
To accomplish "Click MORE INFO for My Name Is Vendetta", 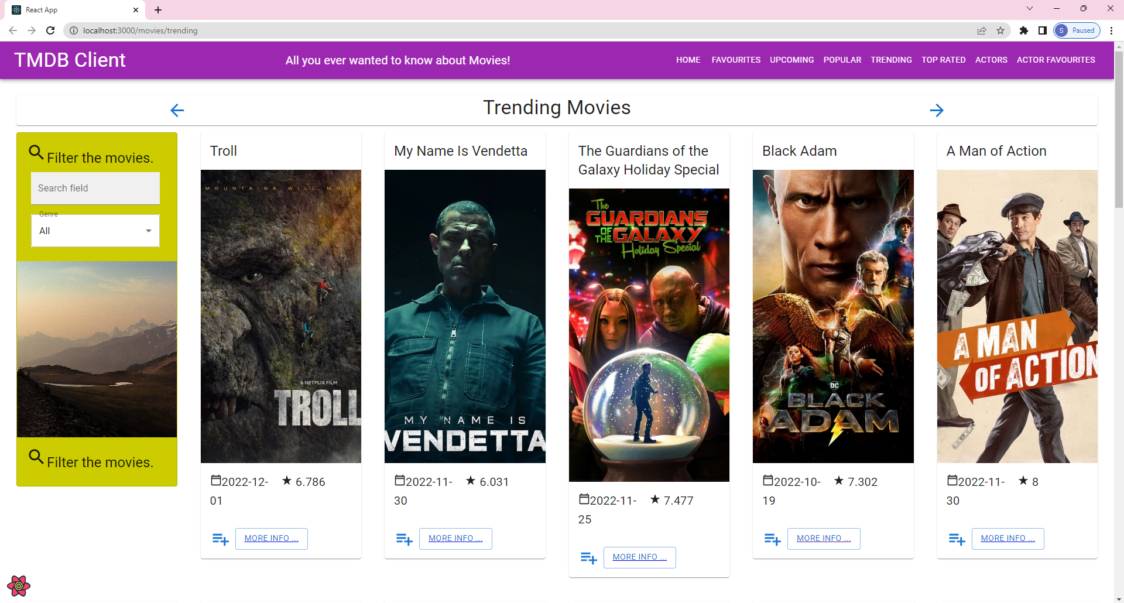I will click(x=455, y=539).
